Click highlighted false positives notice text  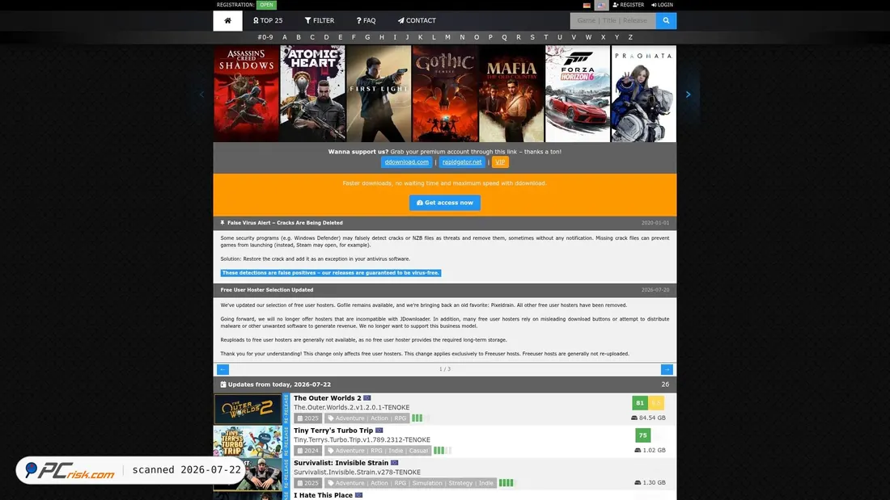point(331,273)
